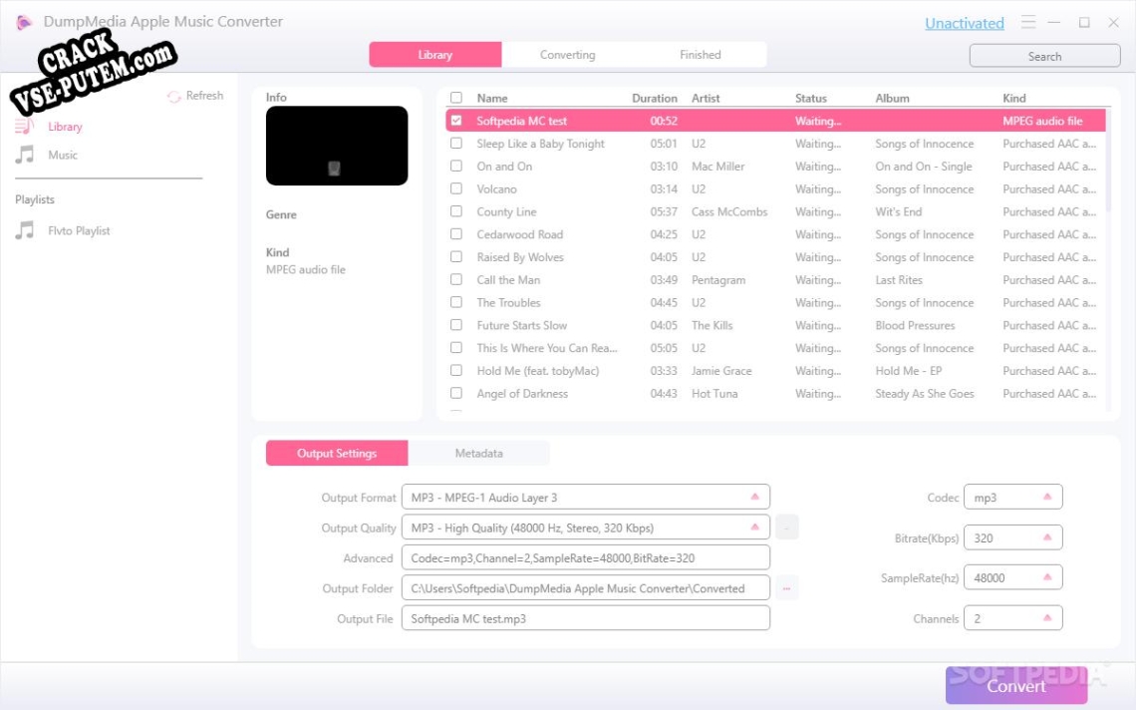Expand the Bitrate(Kbps) dropdown

tap(1012, 537)
